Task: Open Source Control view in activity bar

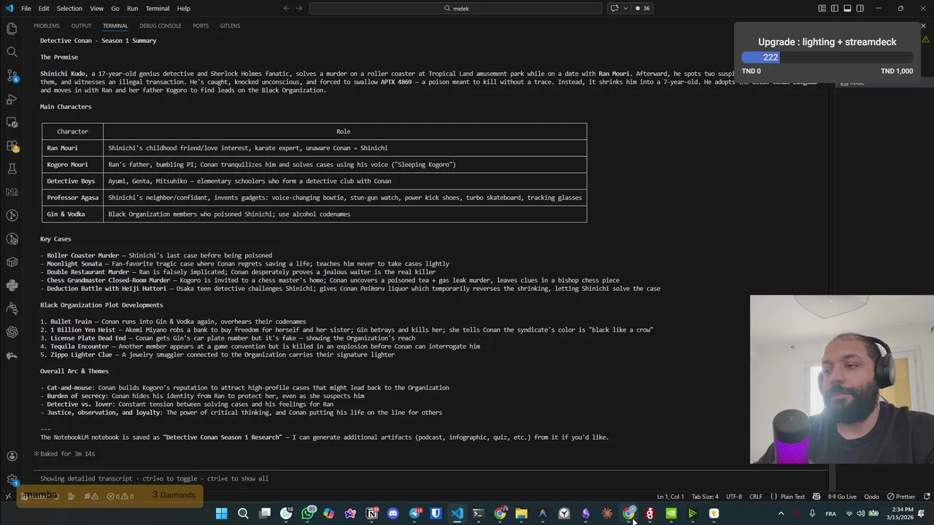Action: [x=12, y=75]
